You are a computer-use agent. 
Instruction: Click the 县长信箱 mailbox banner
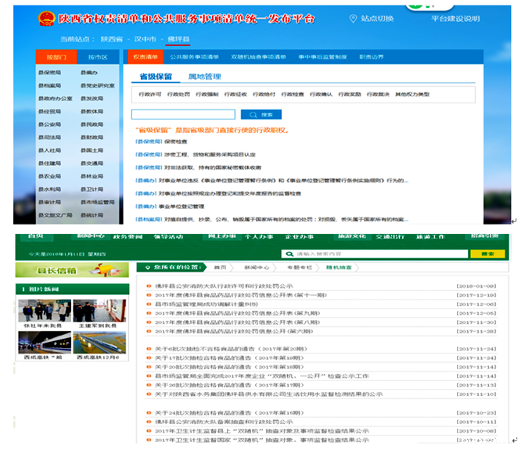click(x=72, y=271)
